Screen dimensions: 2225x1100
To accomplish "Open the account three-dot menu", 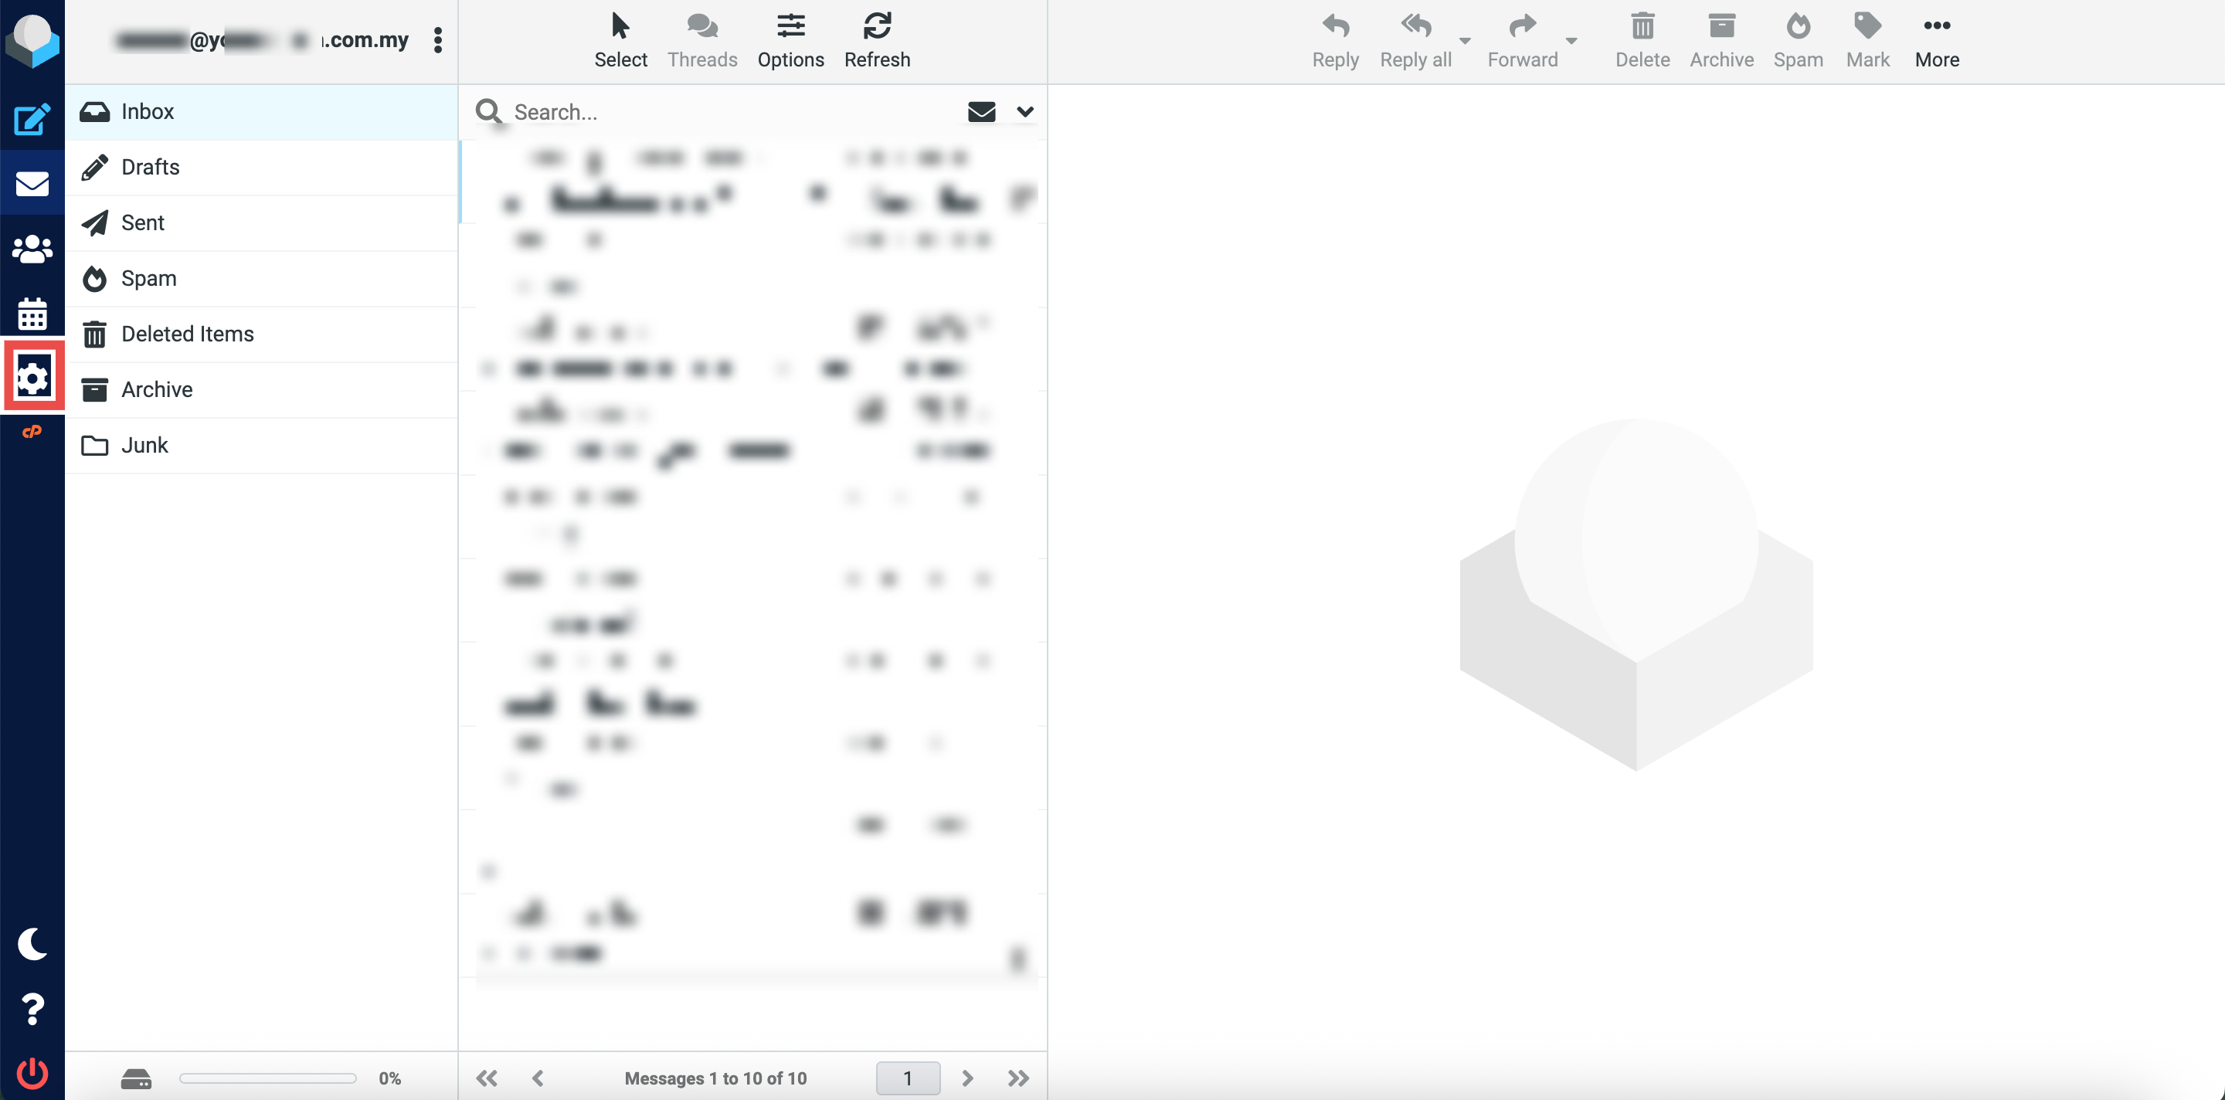I will 438,39.
